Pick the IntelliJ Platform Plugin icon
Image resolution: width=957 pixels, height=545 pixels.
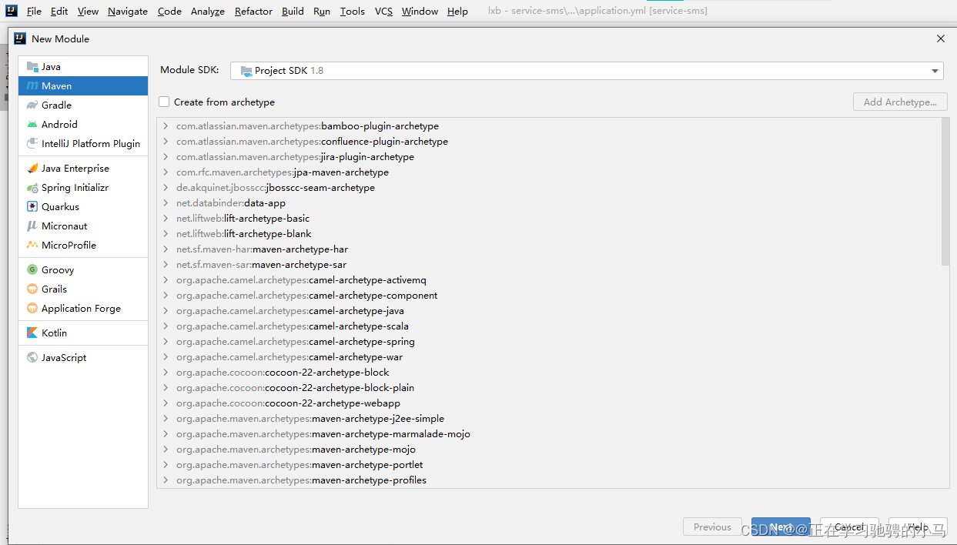[x=32, y=143]
